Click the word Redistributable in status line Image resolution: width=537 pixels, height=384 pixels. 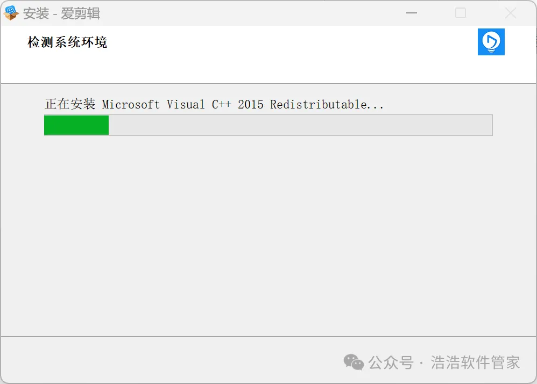(319, 104)
